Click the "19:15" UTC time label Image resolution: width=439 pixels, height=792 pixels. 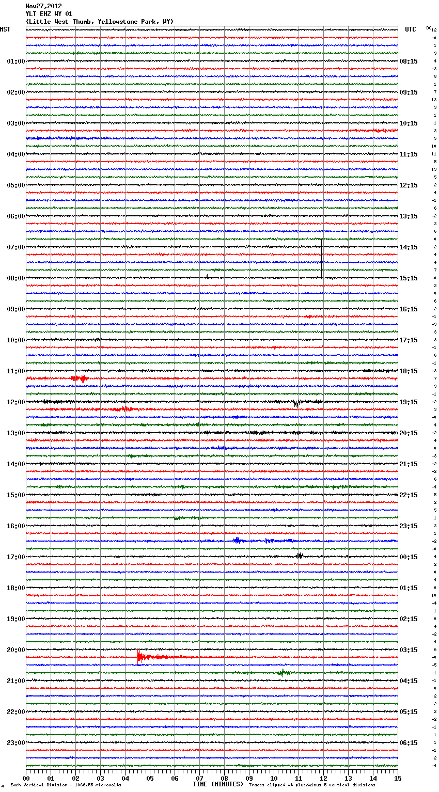(x=409, y=402)
